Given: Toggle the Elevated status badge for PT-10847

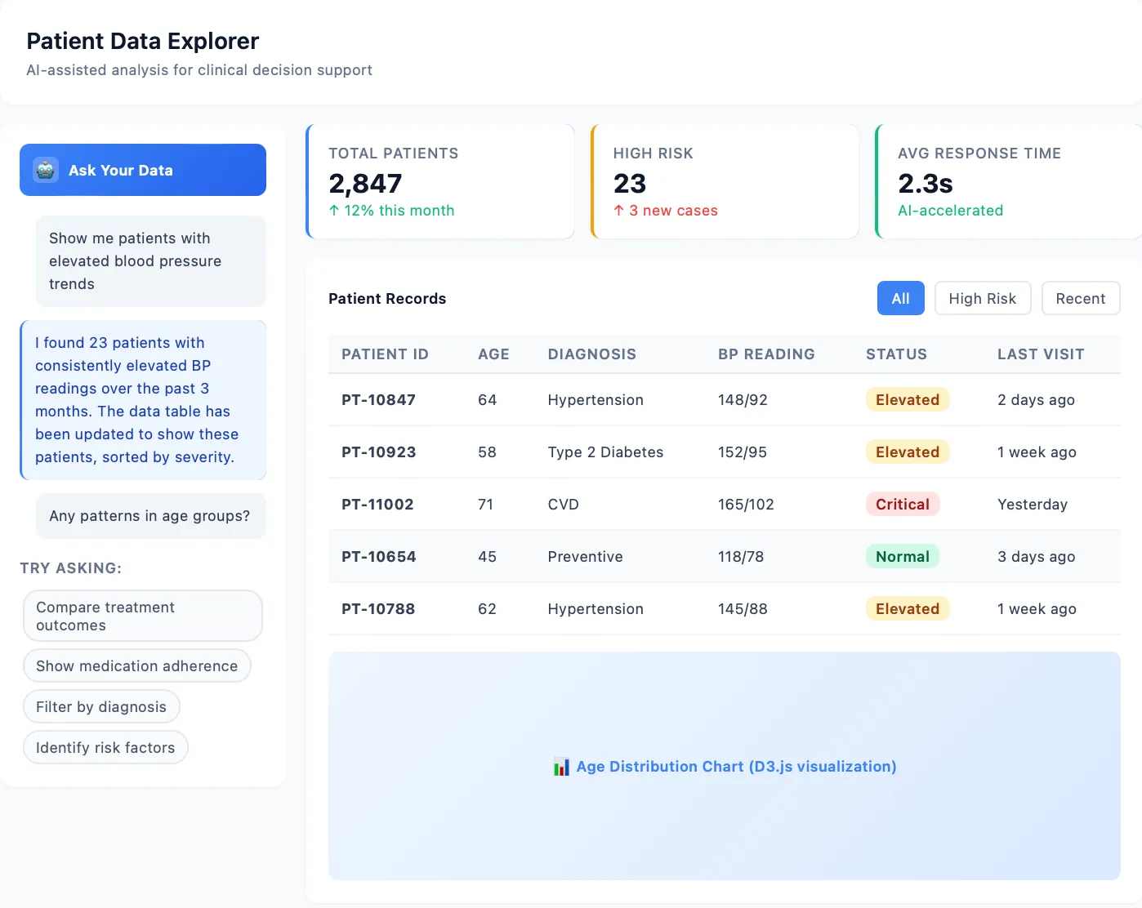Looking at the screenshot, I should tap(908, 399).
